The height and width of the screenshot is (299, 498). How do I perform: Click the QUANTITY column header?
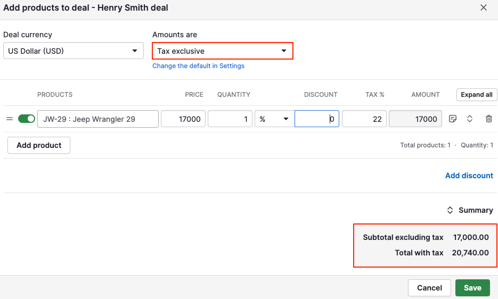tap(234, 95)
